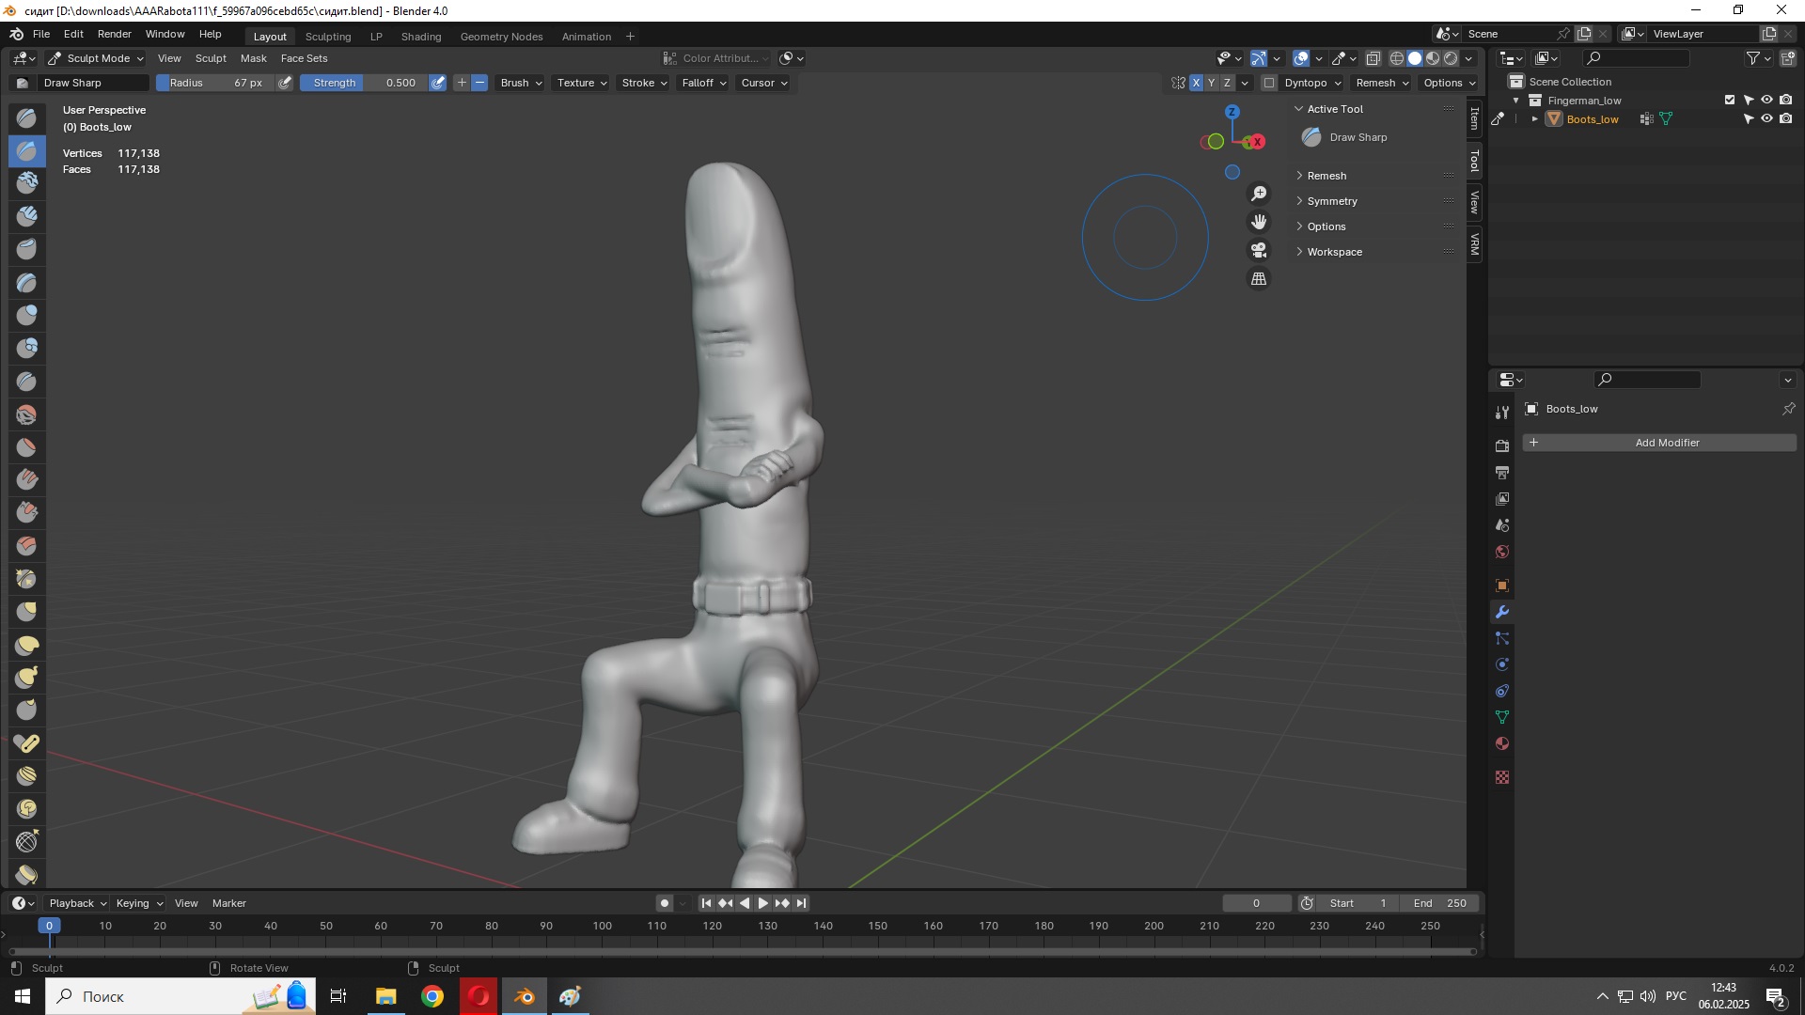Open the Material properties tab icon

pyautogui.click(x=1502, y=743)
